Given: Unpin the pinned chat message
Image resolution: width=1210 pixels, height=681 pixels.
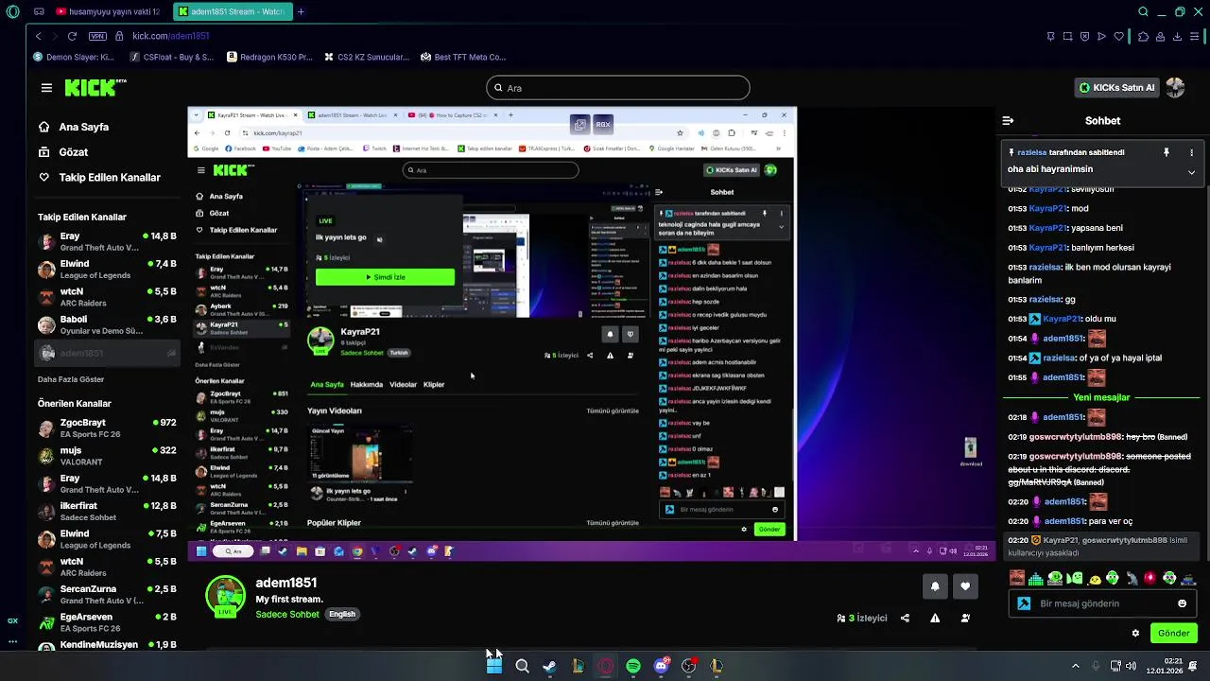Looking at the screenshot, I should point(1167,152).
